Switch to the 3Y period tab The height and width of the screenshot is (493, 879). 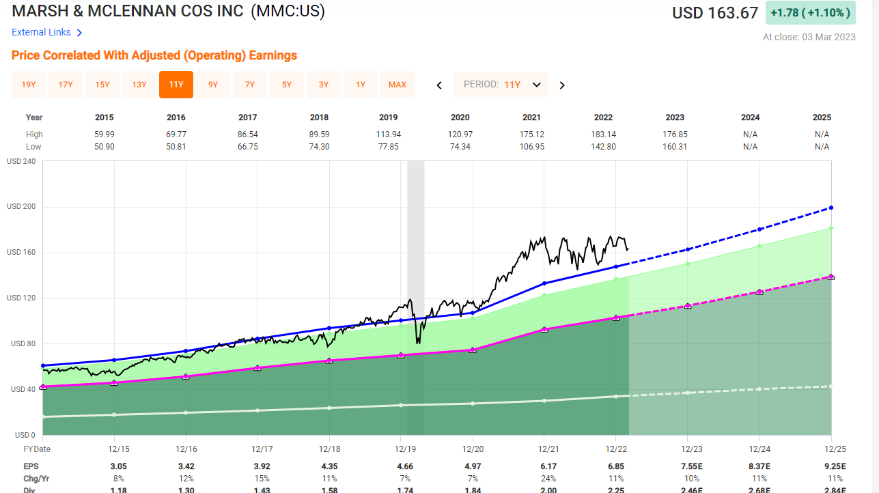click(324, 85)
